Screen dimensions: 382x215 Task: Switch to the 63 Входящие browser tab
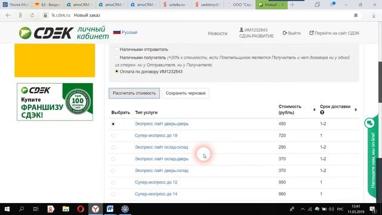click(48, 5)
